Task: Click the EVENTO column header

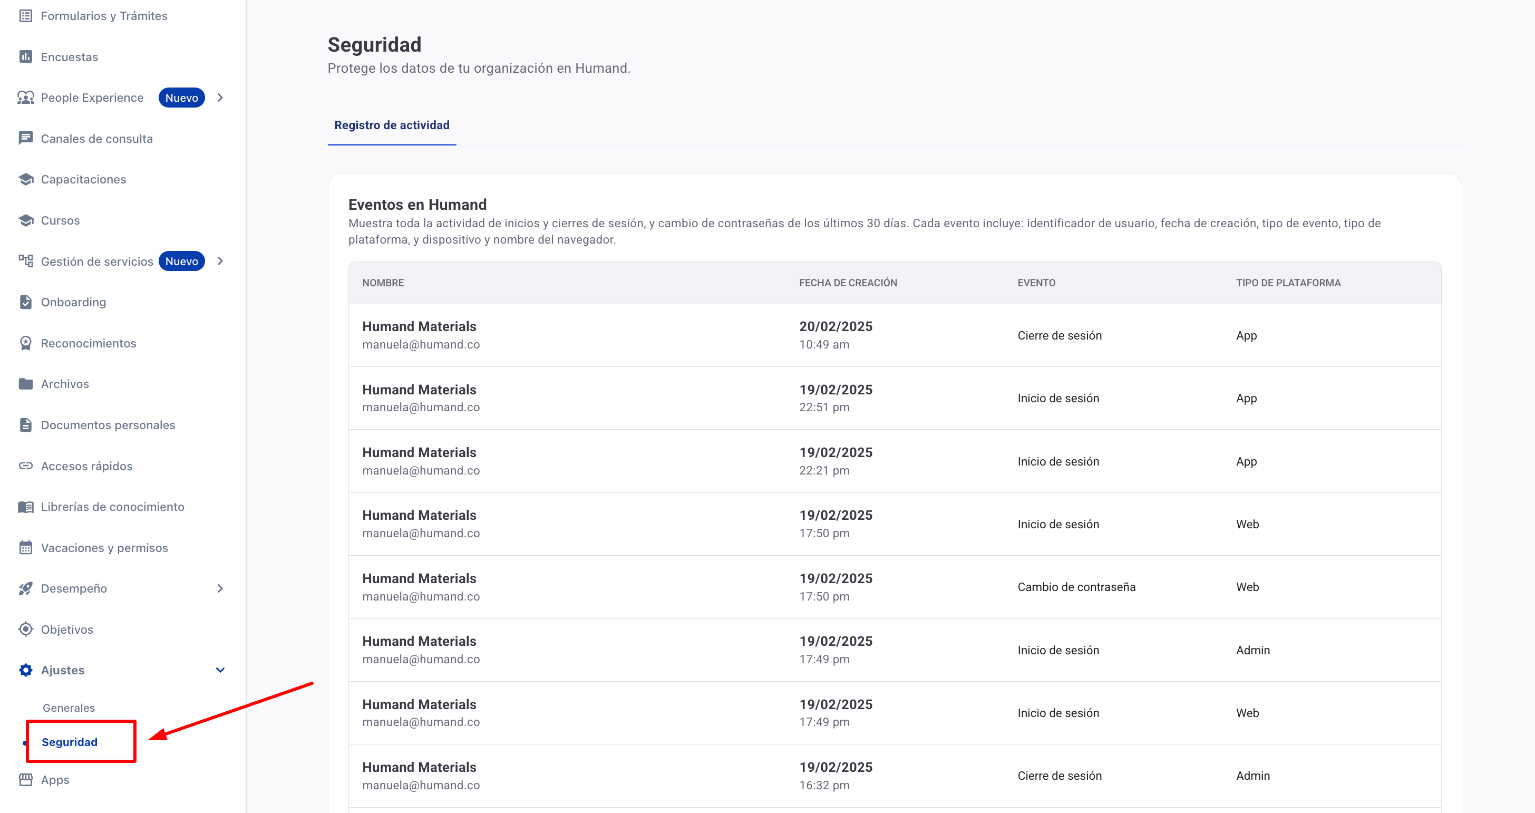Action: coord(1036,283)
